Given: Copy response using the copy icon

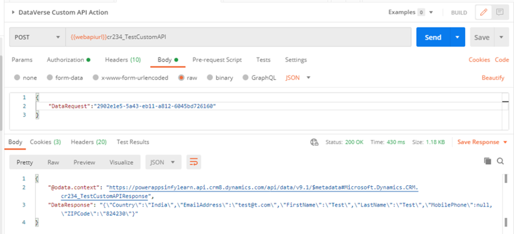Looking at the screenshot, I should click(488, 161).
